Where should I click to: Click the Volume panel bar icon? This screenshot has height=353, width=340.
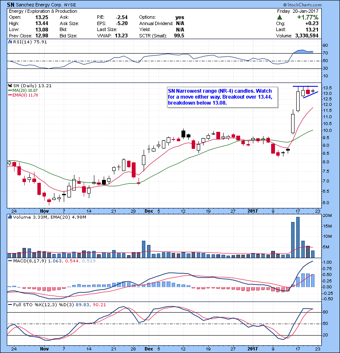10,217
